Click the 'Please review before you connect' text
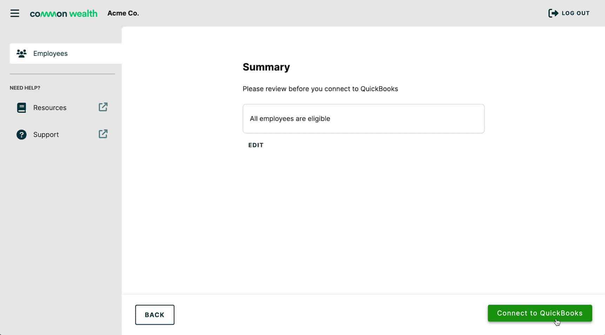605x335 pixels. (320, 89)
